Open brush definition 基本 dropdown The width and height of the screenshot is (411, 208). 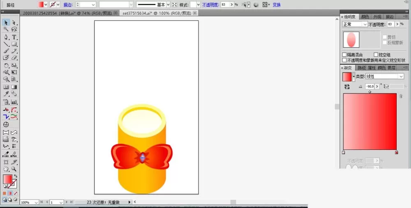(168, 5)
